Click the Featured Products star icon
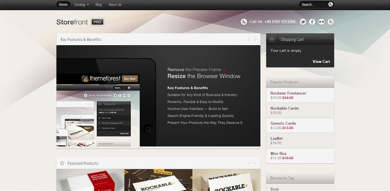390x191 pixels. 62,163
